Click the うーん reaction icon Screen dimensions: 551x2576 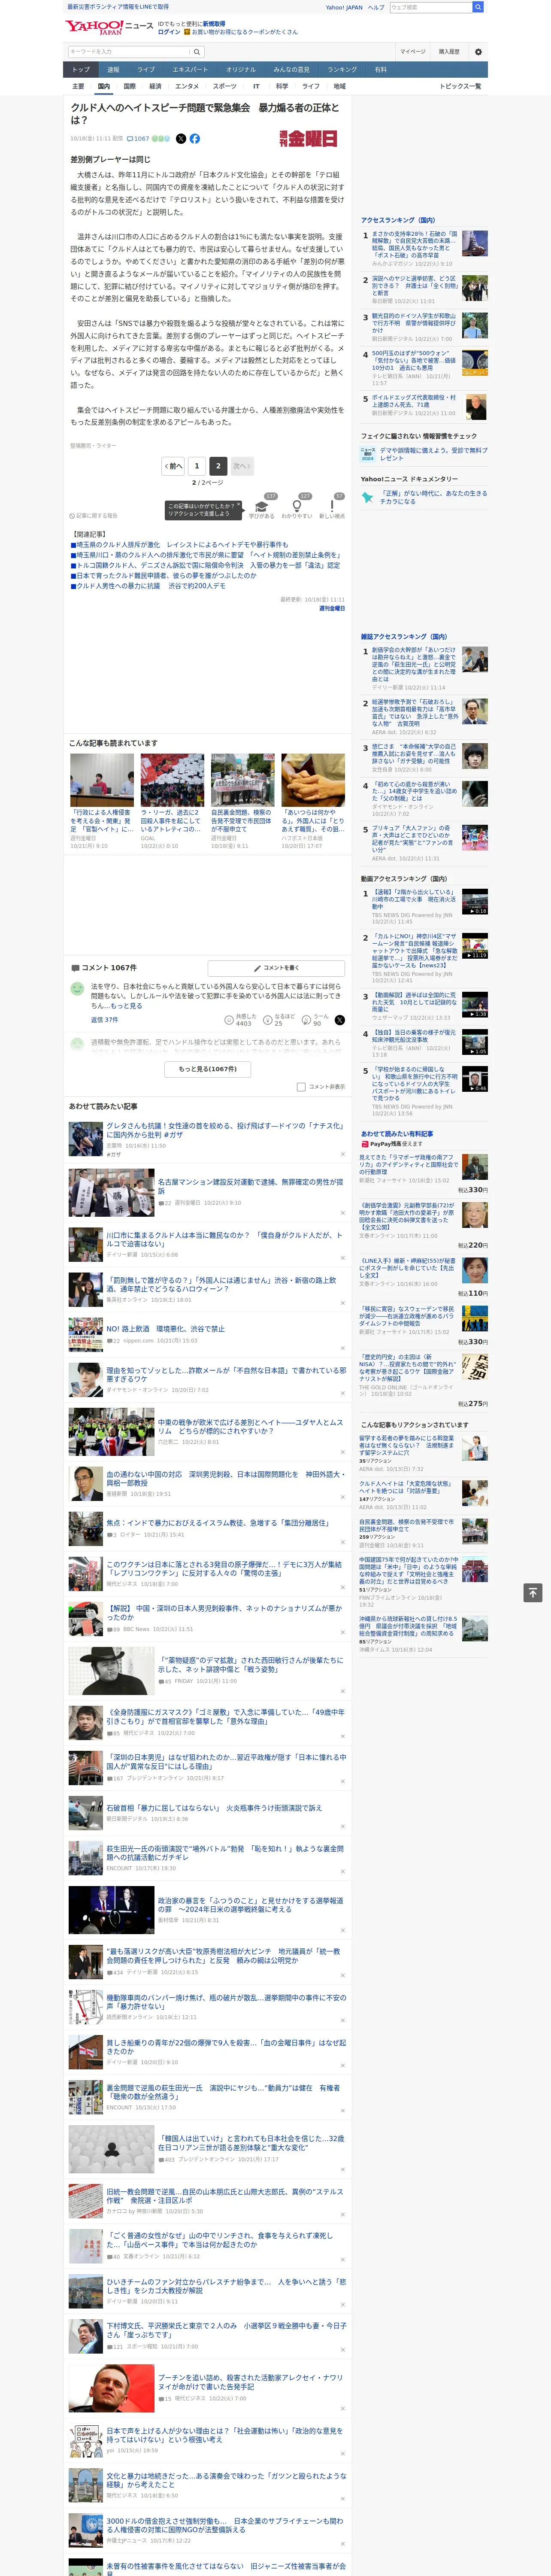pyautogui.click(x=306, y=1020)
